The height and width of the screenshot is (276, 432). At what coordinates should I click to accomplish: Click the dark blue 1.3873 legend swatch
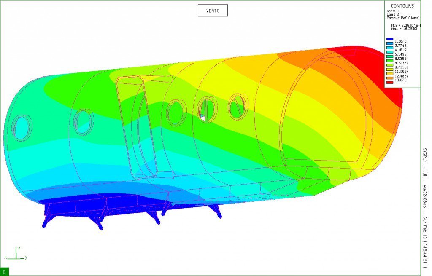pyautogui.click(x=390, y=40)
